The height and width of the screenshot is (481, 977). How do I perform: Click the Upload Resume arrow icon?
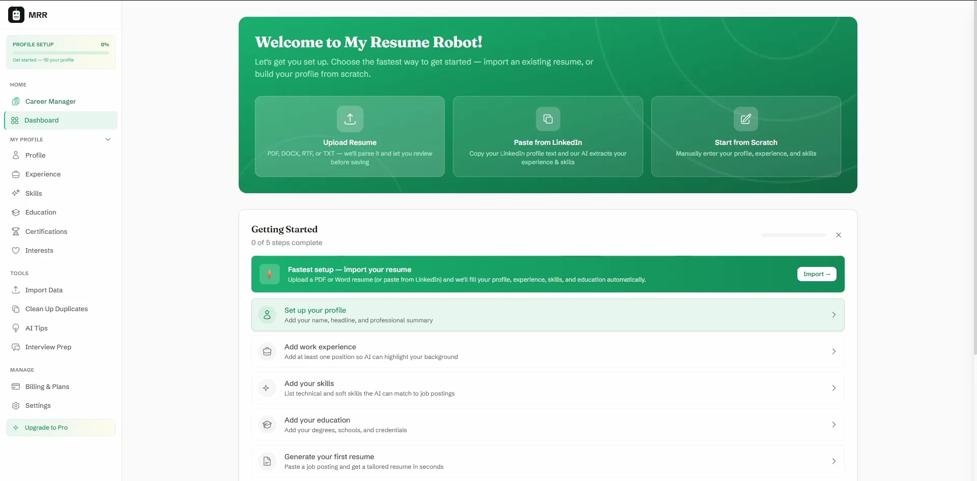[350, 119]
